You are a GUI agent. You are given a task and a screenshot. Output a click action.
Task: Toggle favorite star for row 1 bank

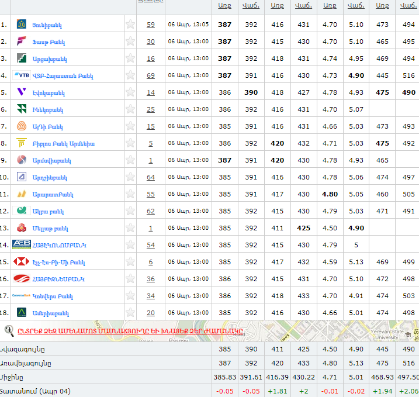pyautogui.click(x=130, y=25)
